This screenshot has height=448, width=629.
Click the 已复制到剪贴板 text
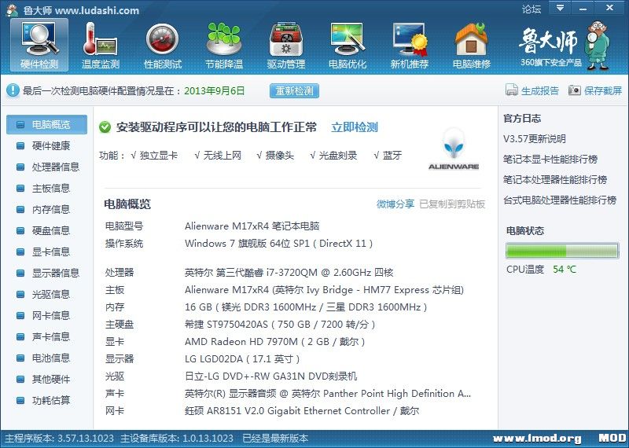[452, 204]
